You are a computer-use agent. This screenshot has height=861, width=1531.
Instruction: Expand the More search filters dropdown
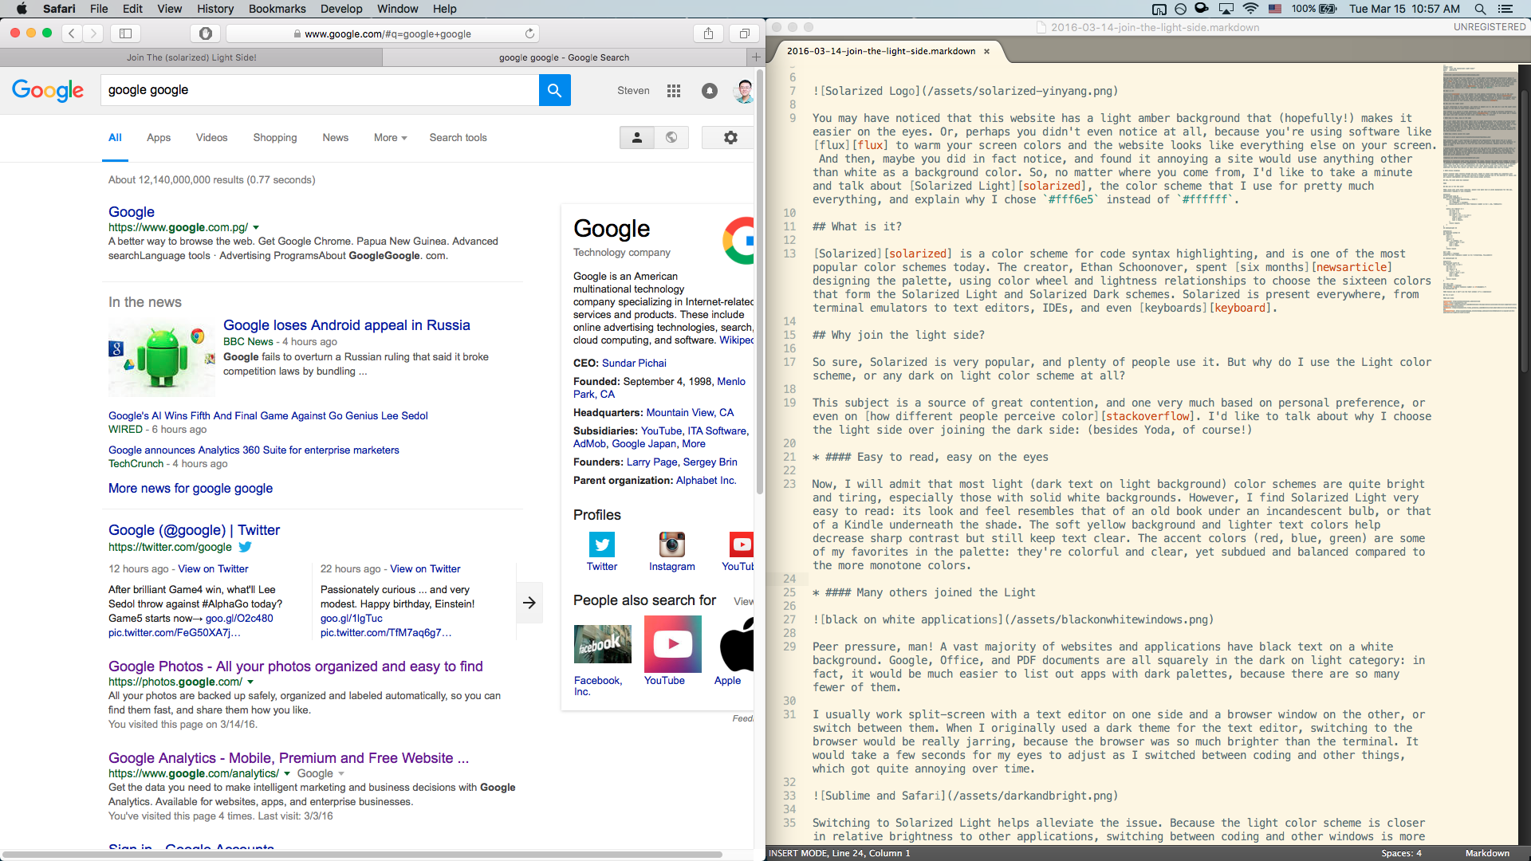390,138
